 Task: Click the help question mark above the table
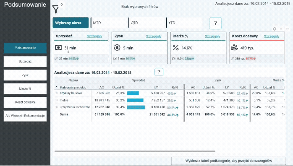coord(159,72)
